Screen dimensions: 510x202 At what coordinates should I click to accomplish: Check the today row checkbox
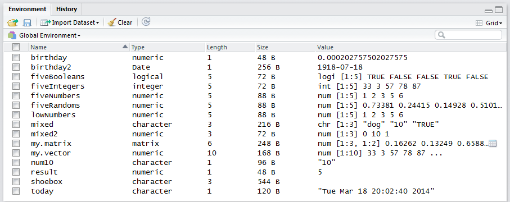click(16, 191)
